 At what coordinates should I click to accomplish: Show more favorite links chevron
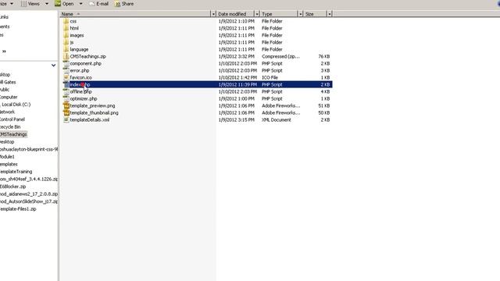click(4, 51)
